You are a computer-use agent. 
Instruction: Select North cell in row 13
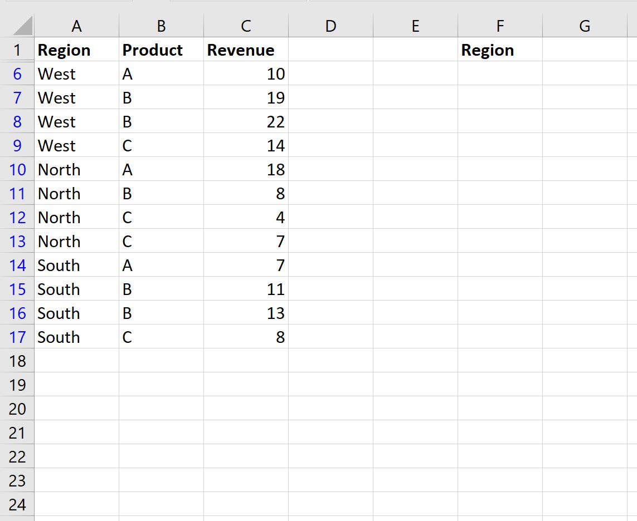pos(76,241)
